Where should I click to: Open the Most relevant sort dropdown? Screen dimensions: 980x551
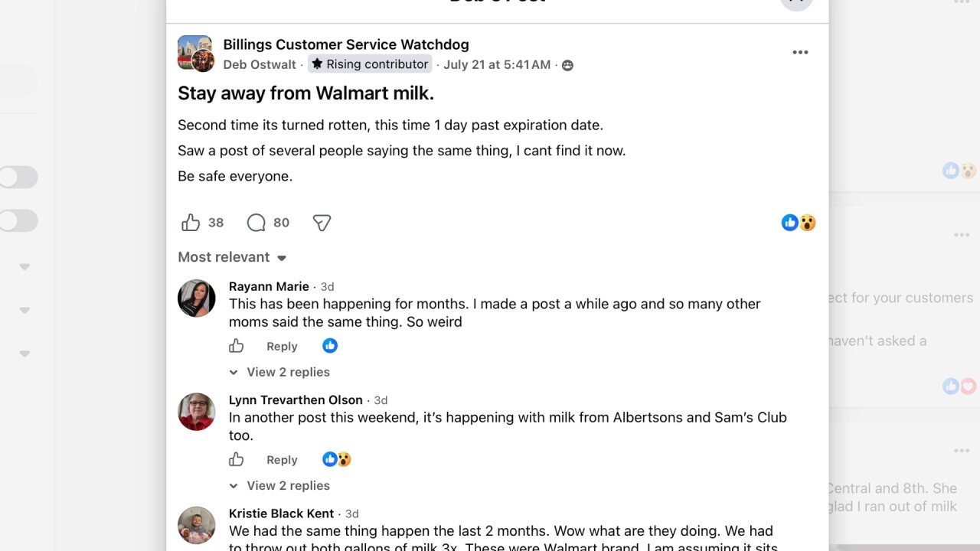tap(232, 257)
